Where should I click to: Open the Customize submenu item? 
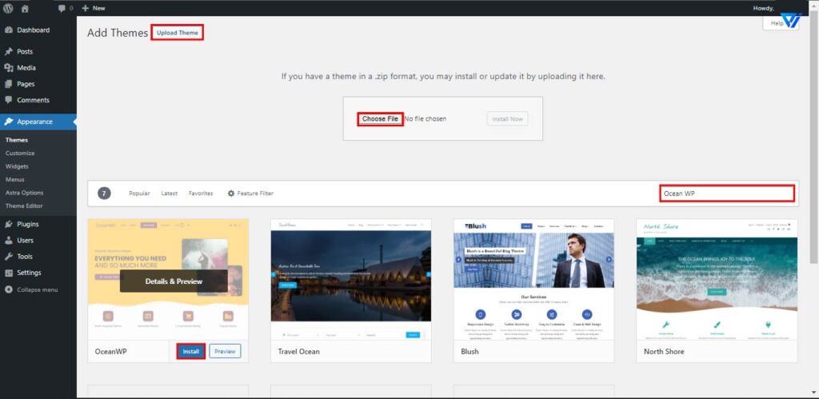[20, 153]
